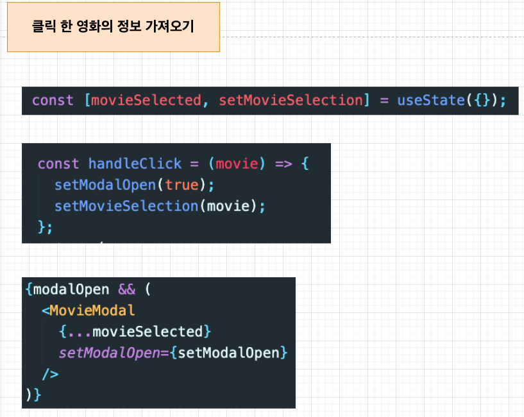524x417 pixels.
Task: Click the text 'setModalOpen={setModalOpen}'
Action: [173, 353]
